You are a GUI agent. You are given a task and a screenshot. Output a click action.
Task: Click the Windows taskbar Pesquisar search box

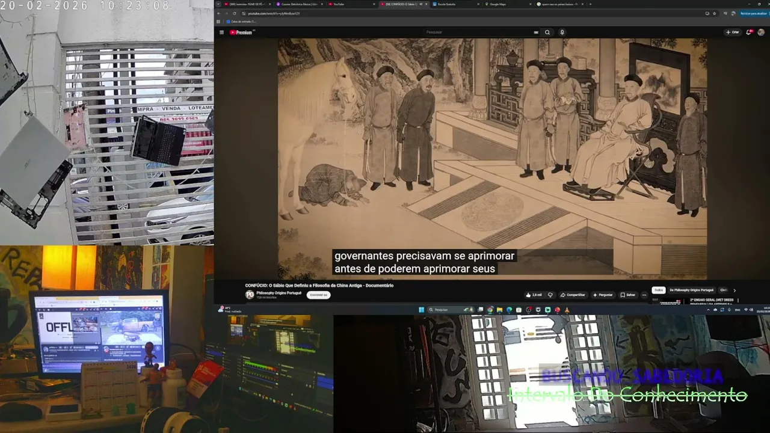(x=451, y=310)
